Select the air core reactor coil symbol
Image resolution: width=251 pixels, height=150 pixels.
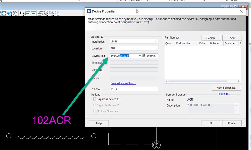51,136
